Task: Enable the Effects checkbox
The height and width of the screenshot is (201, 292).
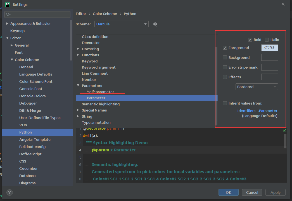Action: [x=225, y=77]
